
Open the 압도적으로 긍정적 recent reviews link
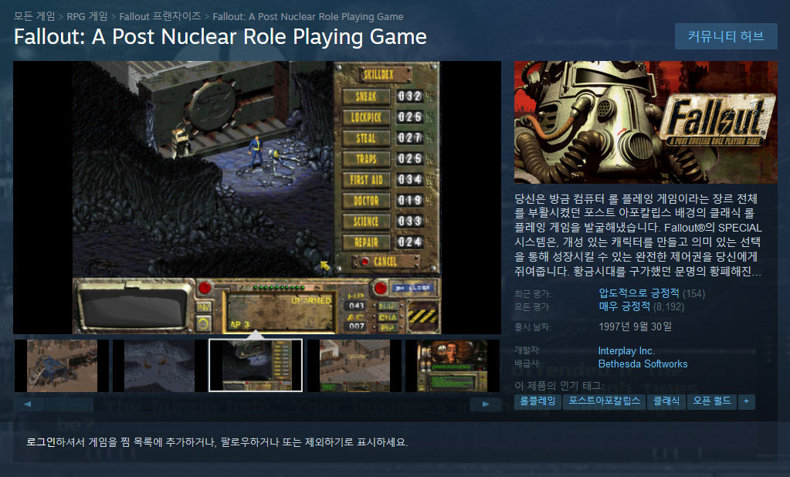(x=639, y=293)
